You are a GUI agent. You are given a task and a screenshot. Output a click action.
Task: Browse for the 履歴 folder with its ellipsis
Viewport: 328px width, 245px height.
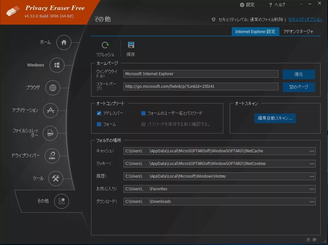(x=312, y=176)
